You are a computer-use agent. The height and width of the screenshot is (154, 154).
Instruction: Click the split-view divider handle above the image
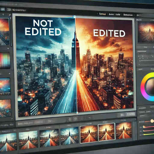point(74,17)
